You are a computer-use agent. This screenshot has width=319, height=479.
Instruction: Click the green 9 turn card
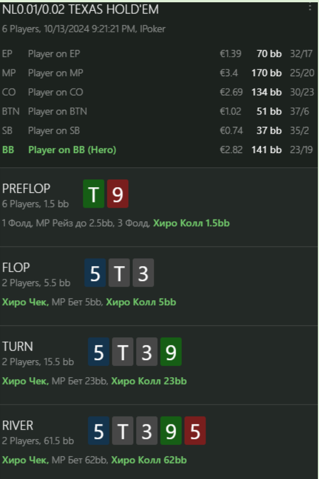click(171, 352)
